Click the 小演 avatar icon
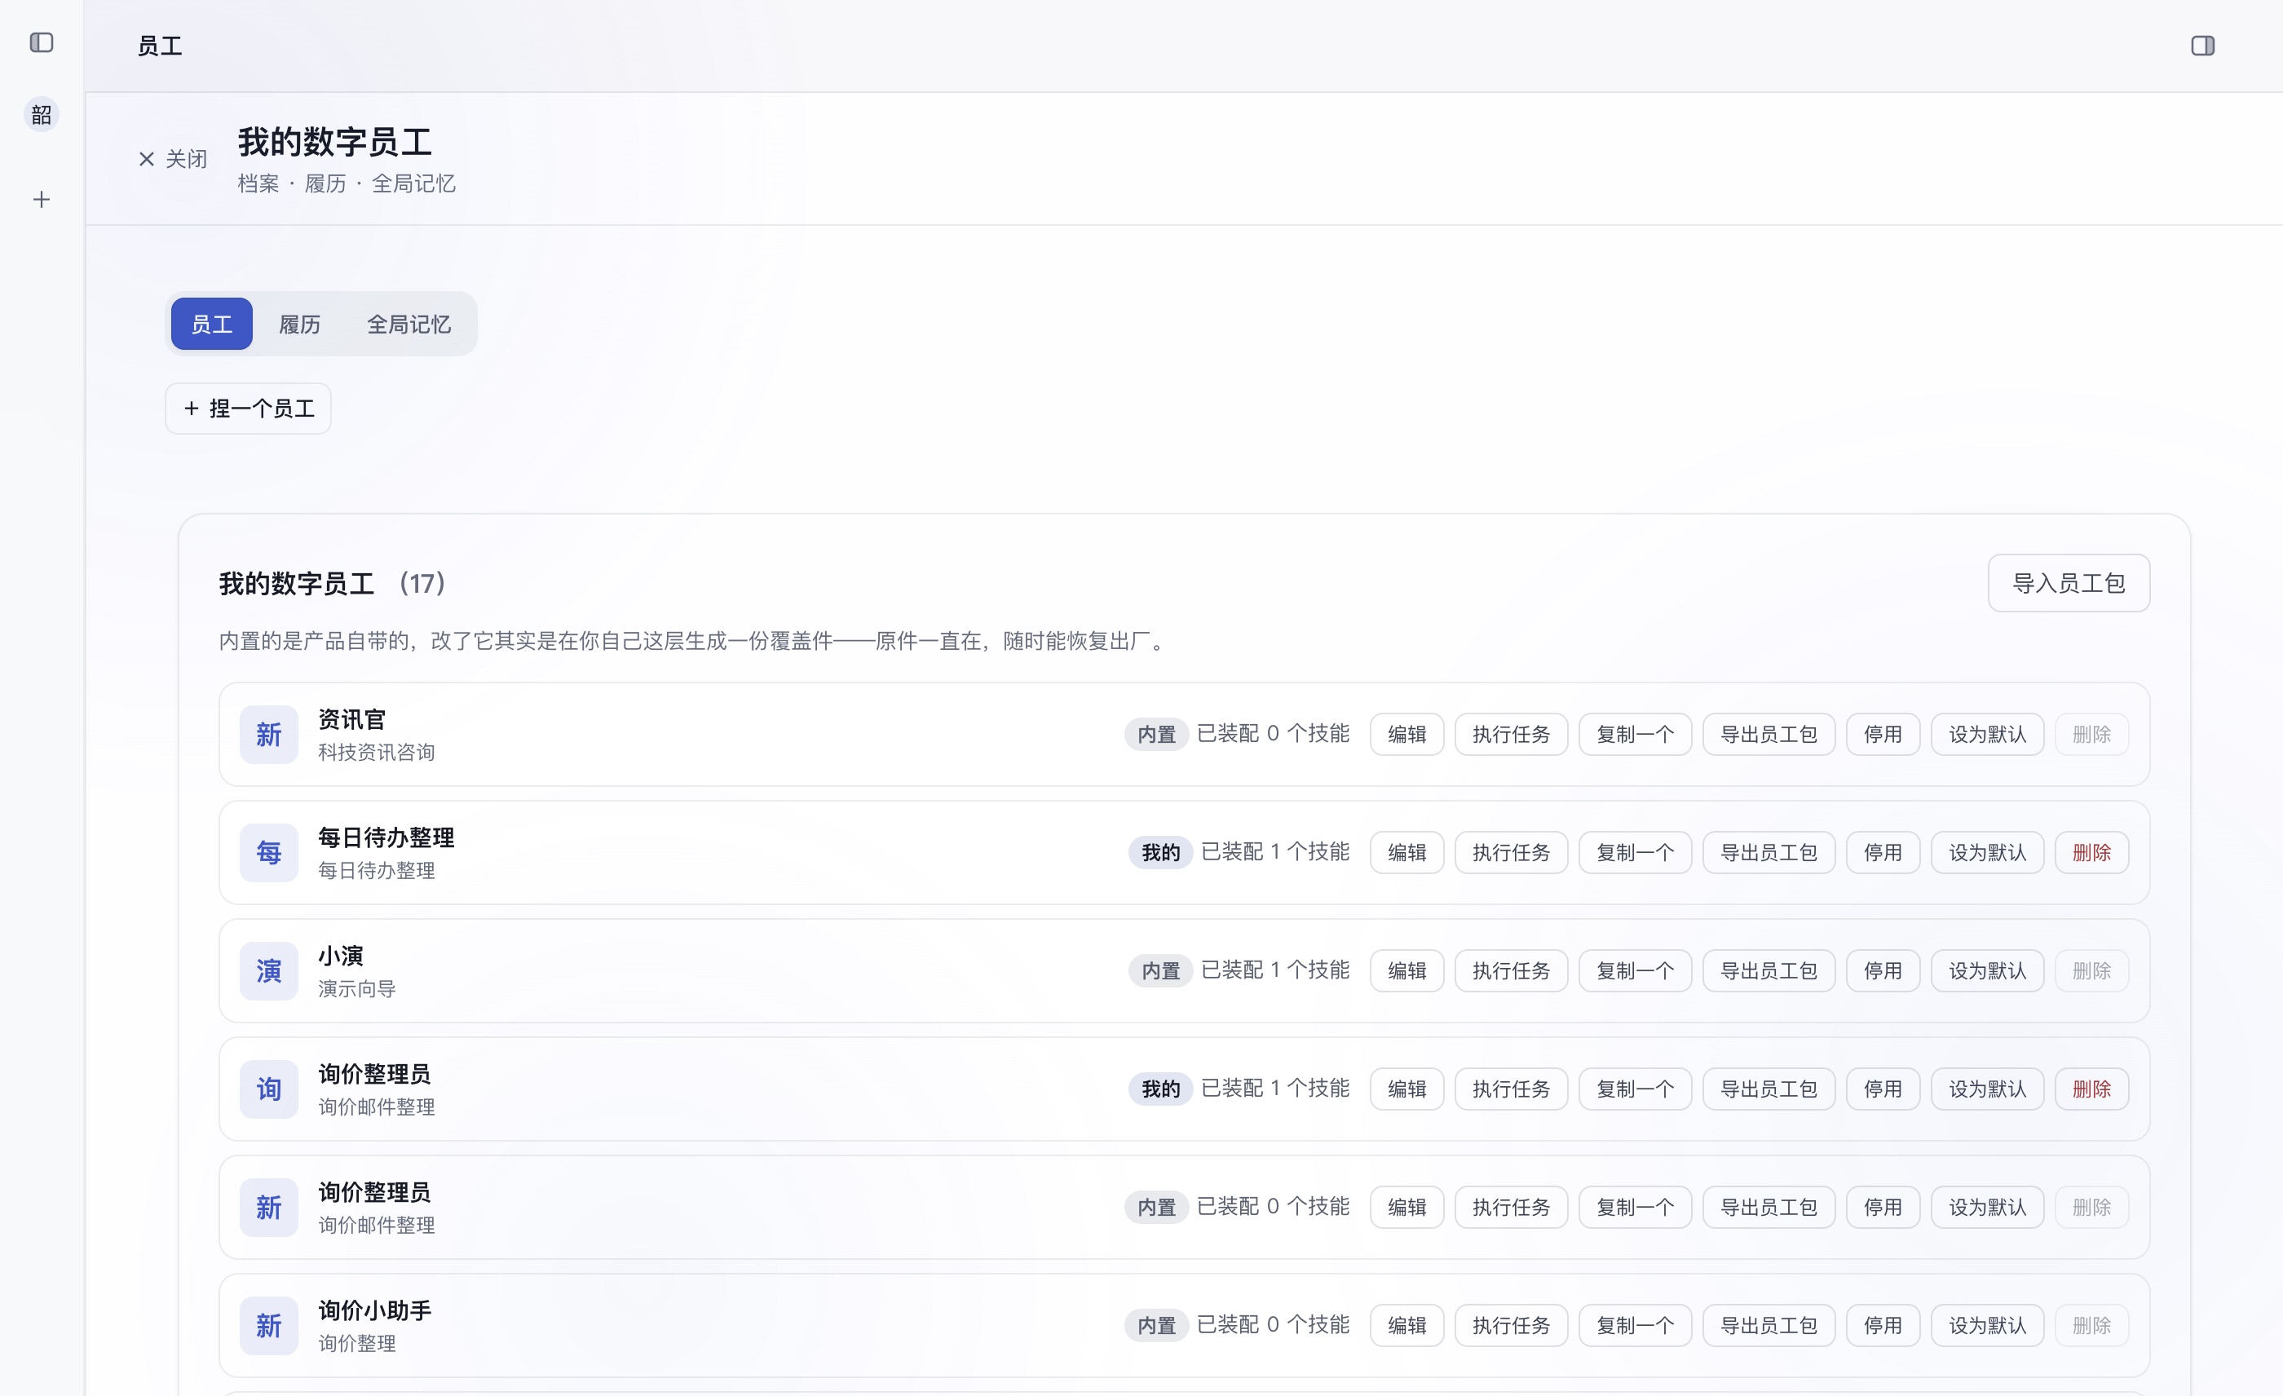 (x=269, y=971)
